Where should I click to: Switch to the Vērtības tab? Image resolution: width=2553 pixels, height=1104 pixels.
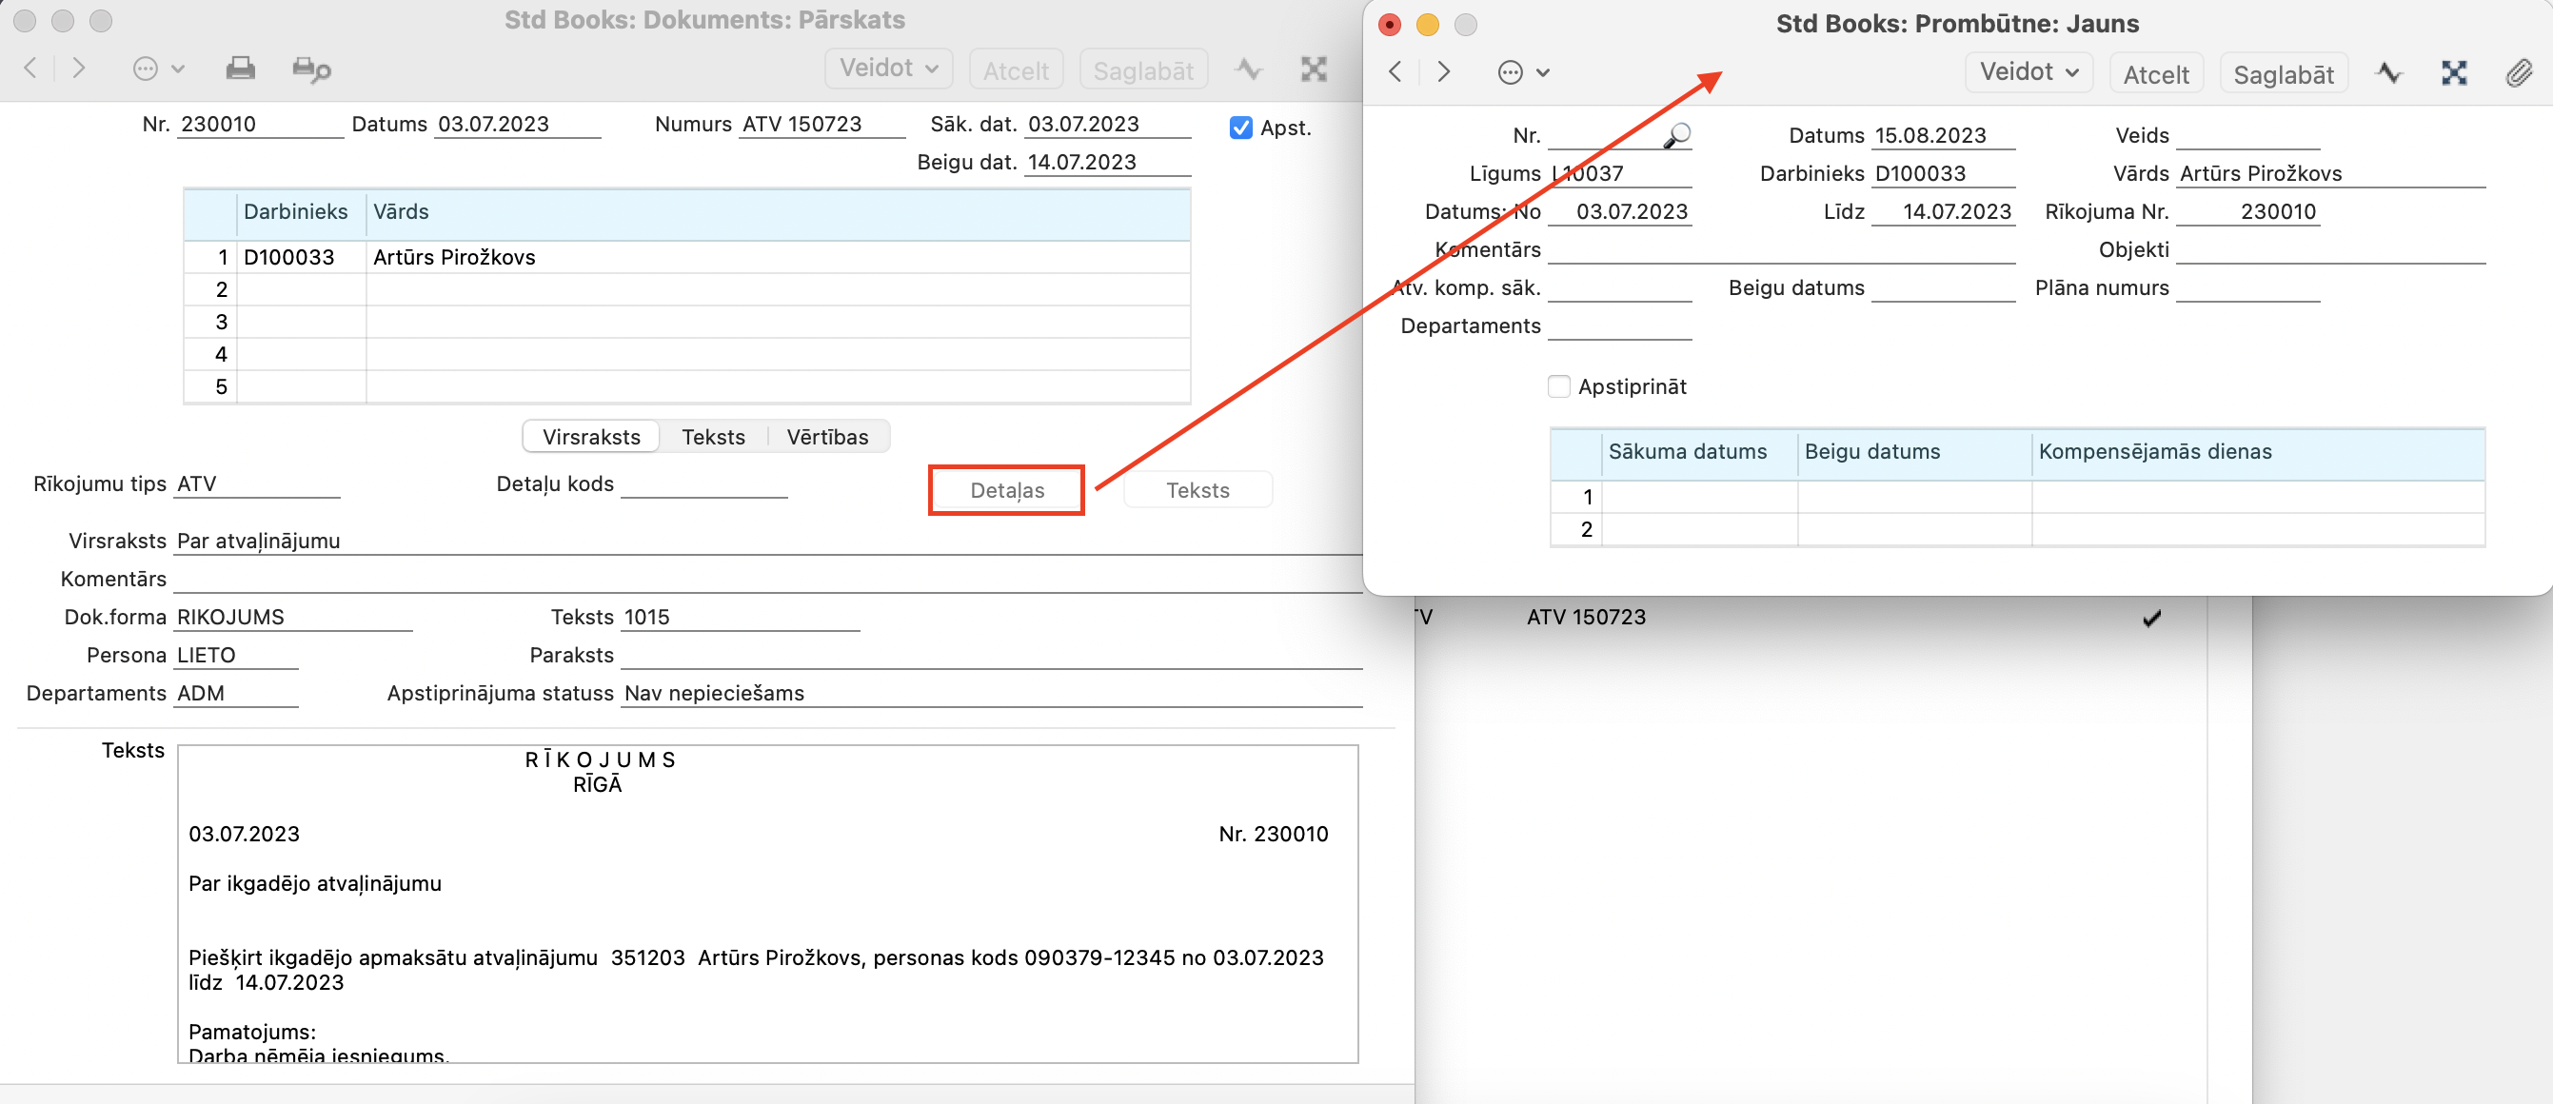(x=826, y=437)
